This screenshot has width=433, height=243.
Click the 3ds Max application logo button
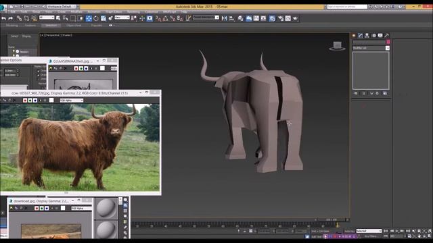tap(3, 7)
